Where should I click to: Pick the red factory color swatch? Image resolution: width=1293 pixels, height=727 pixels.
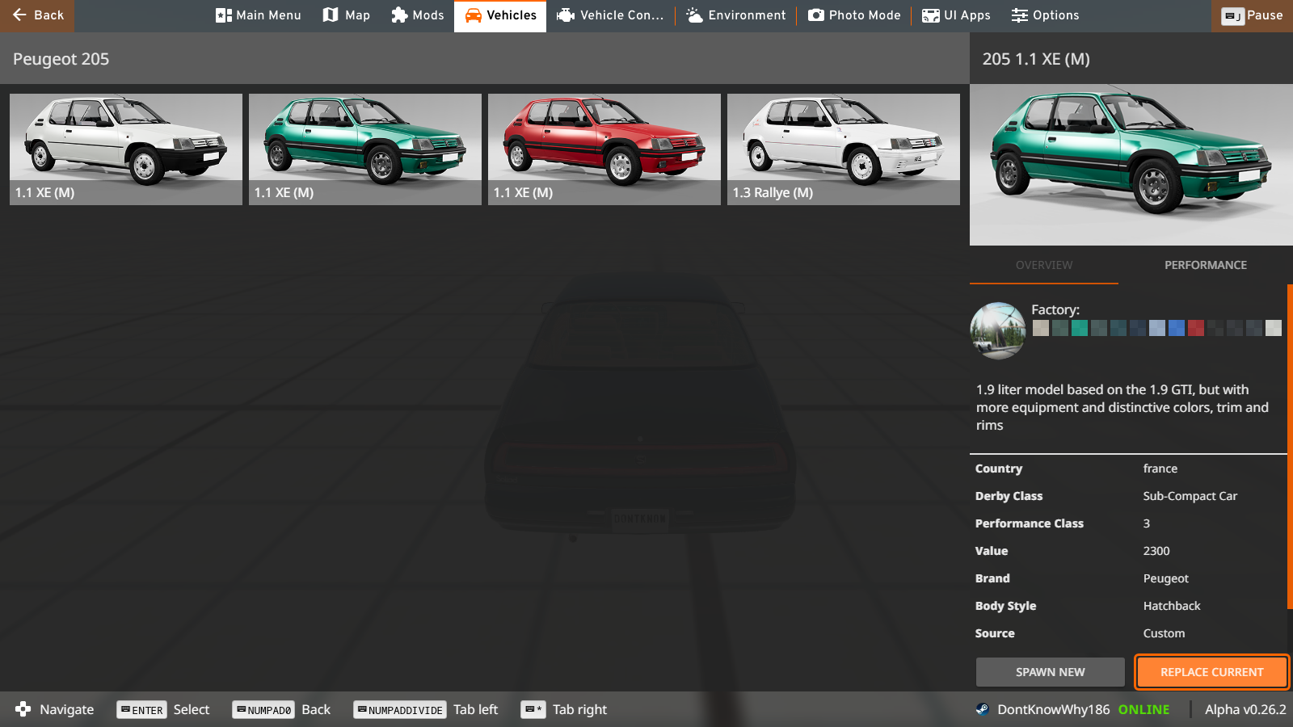1196,328
